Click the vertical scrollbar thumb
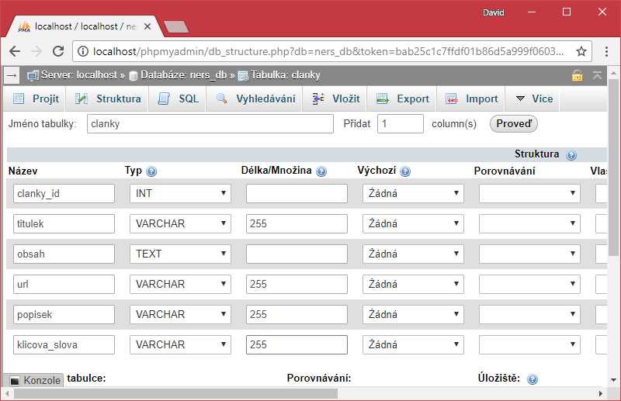The image size is (621, 401). 613,168
